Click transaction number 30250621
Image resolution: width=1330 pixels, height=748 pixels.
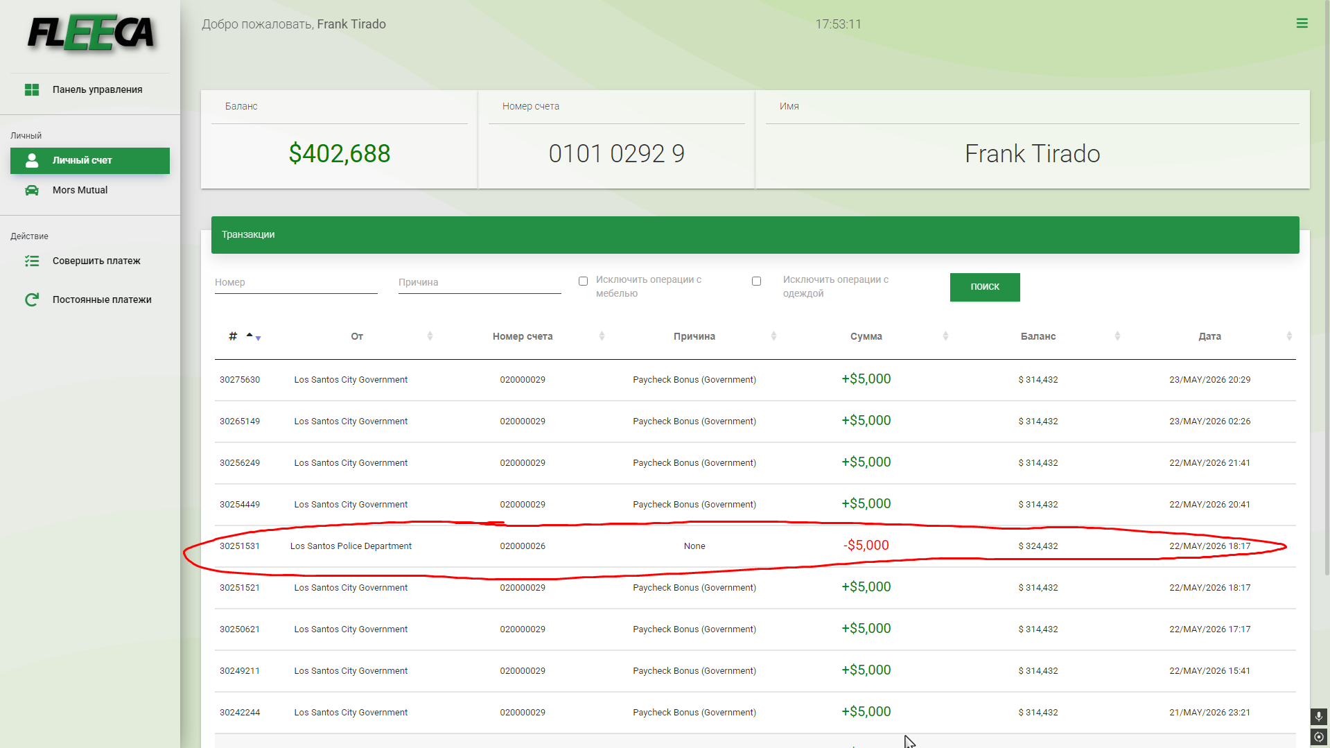click(x=240, y=629)
